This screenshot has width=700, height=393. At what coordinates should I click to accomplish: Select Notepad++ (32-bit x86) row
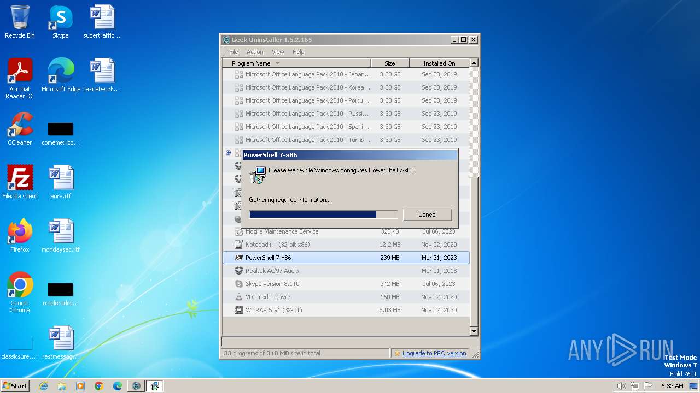pos(346,245)
